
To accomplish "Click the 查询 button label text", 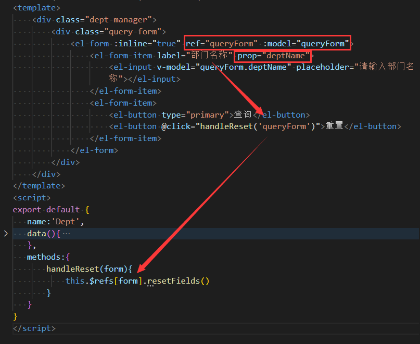I will coord(243,114).
